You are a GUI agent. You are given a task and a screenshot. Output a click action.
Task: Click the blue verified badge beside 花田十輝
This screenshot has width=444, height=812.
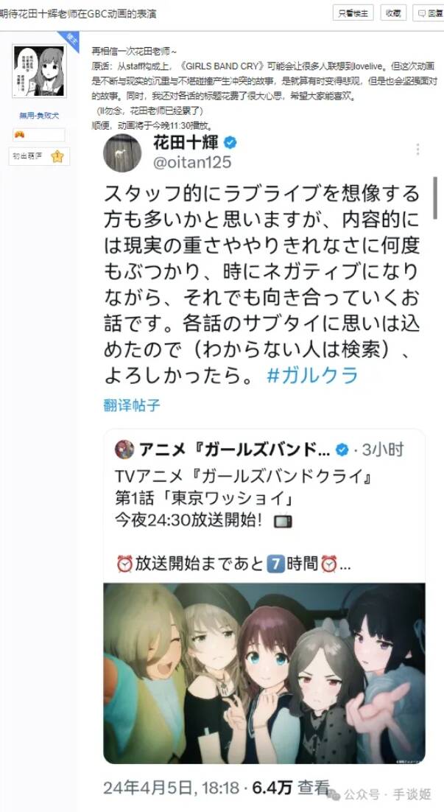[x=230, y=142]
